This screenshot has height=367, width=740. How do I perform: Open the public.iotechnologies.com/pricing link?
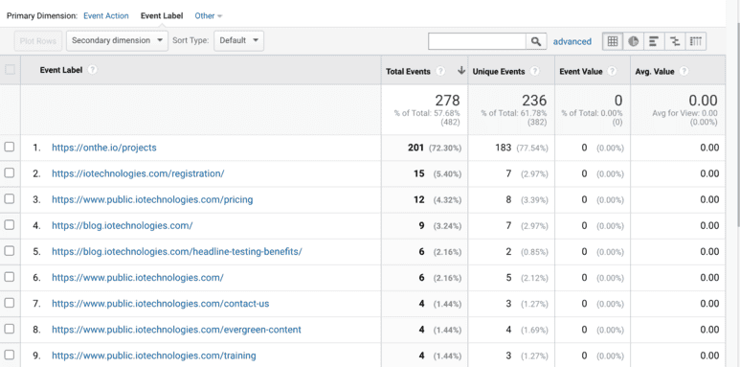[x=152, y=199]
